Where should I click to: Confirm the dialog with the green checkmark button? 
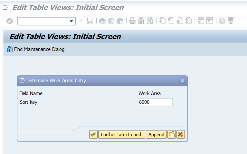coord(93,134)
